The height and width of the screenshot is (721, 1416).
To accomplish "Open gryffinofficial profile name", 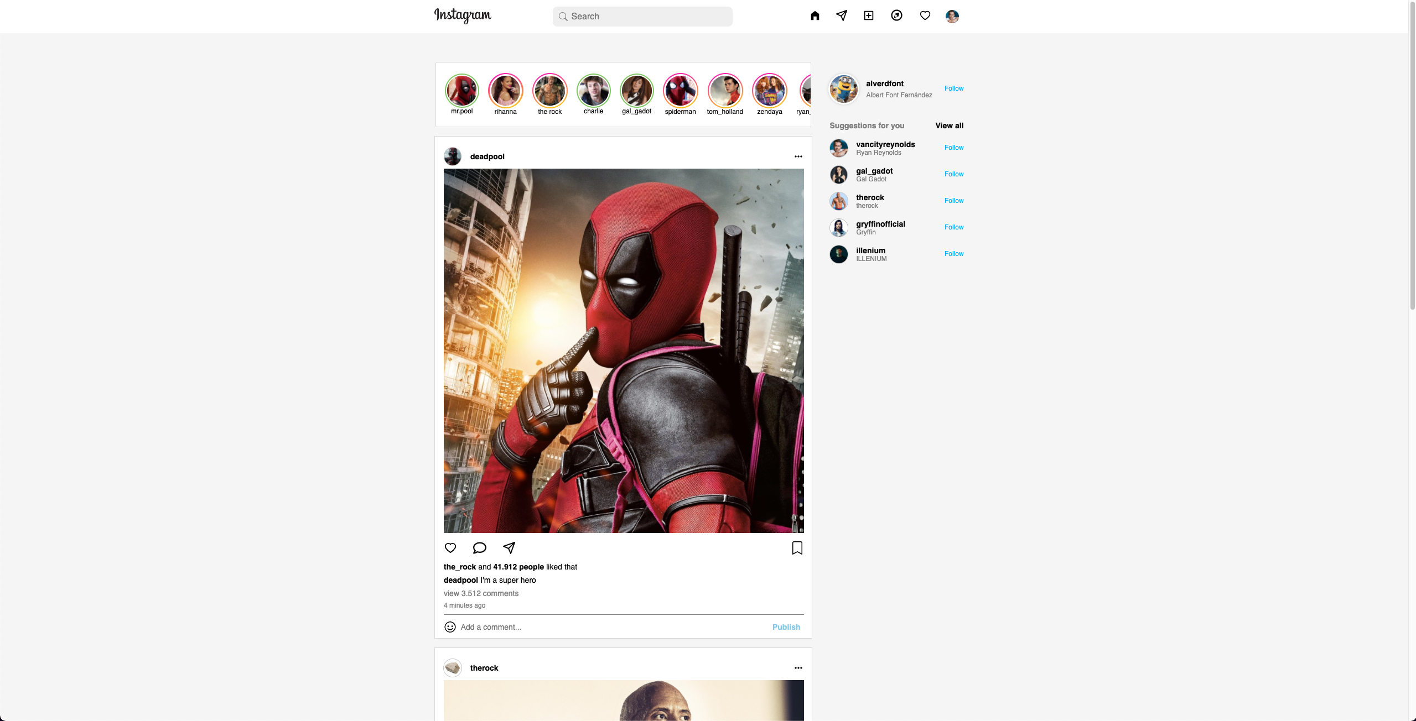I will [880, 224].
